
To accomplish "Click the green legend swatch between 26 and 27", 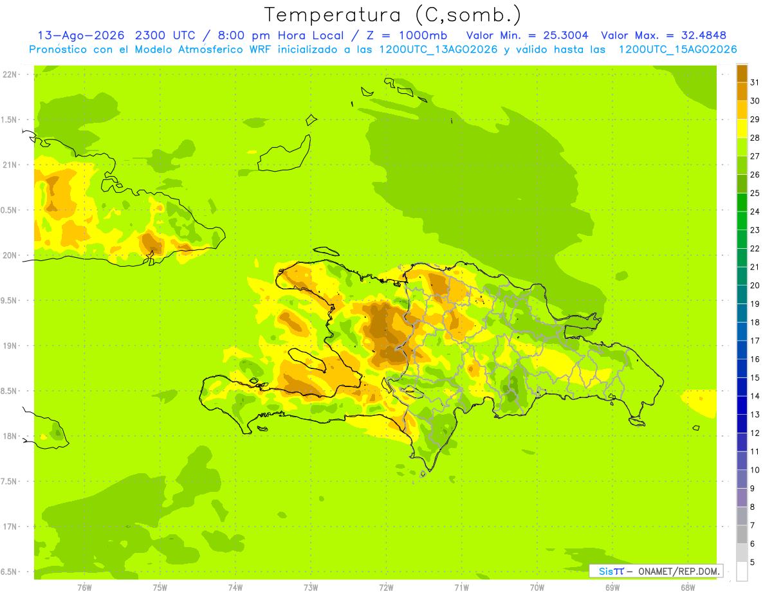I will [x=742, y=165].
